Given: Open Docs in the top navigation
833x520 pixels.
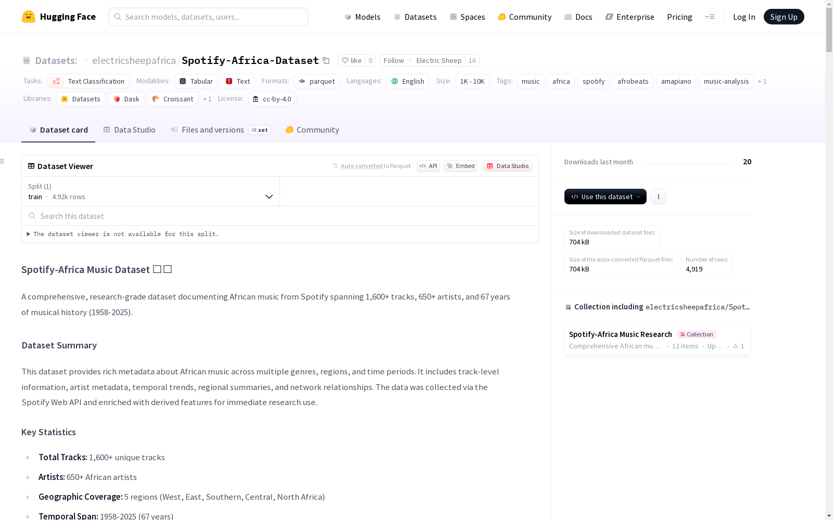Looking at the screenshot, I should (x=578, y=17).
